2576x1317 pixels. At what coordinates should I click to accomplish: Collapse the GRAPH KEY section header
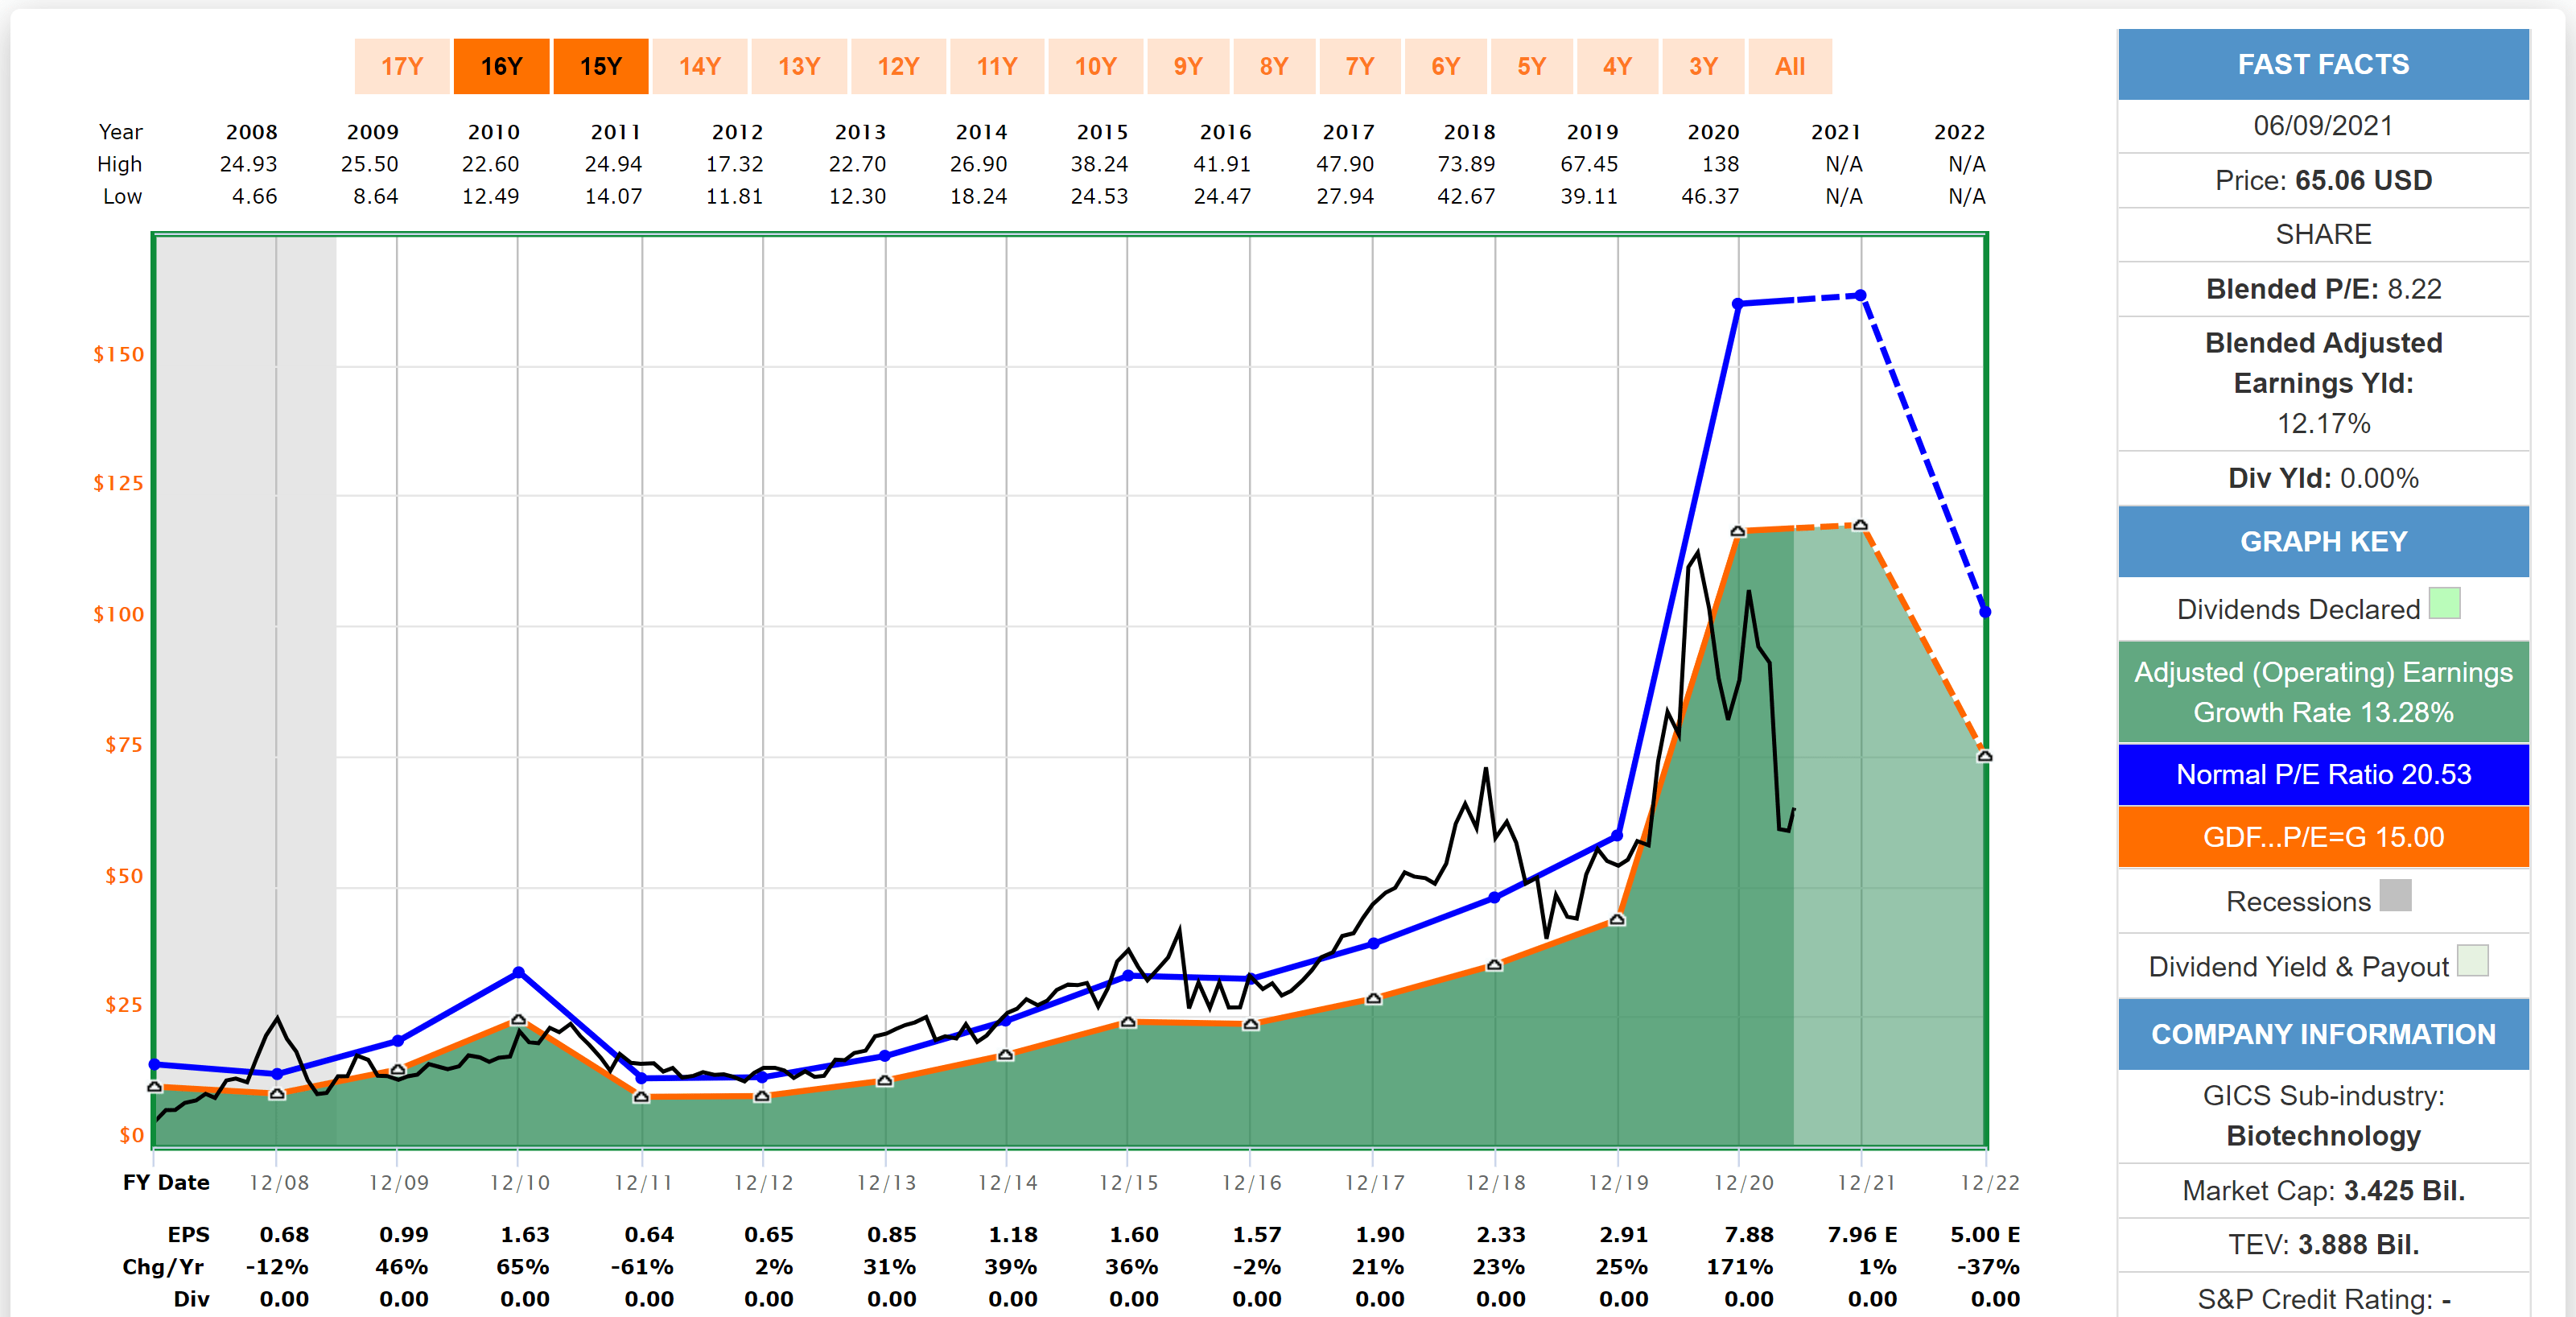(x=2323, y=542)
